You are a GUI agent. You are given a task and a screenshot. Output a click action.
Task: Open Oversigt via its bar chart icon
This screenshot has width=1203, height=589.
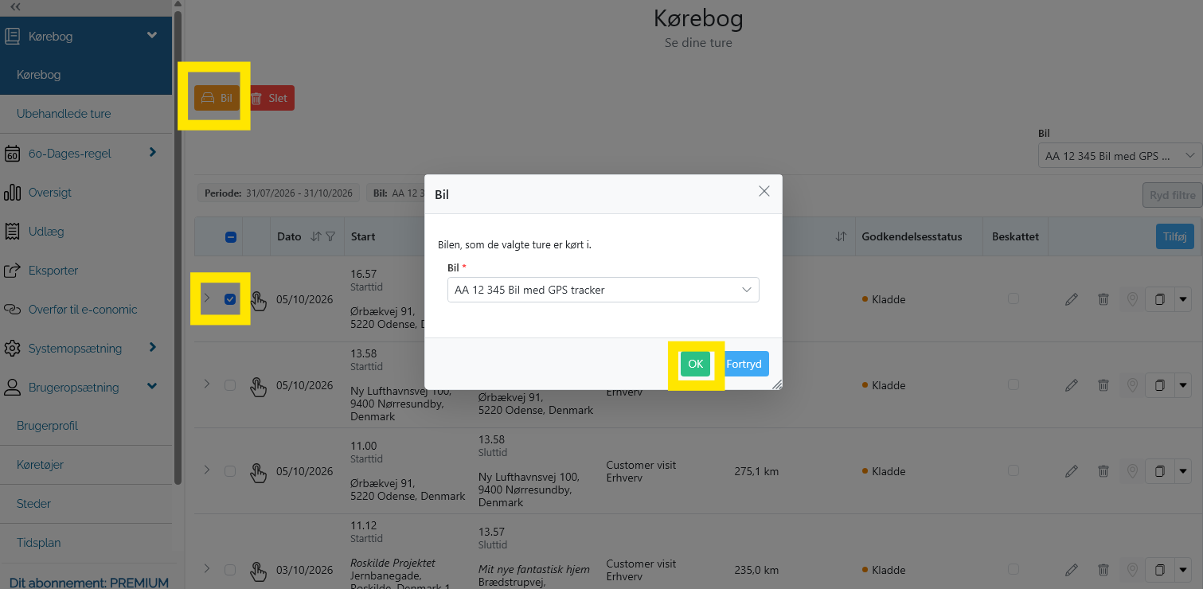tap(13, 193)
